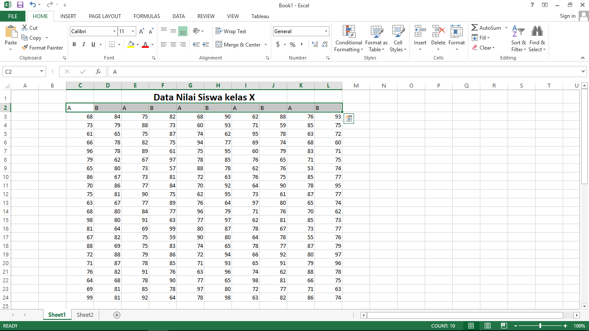The width and height of the screenshot is (589, 331).
Task: Expand the Font Size dropdown
Action: coord(132,31)
